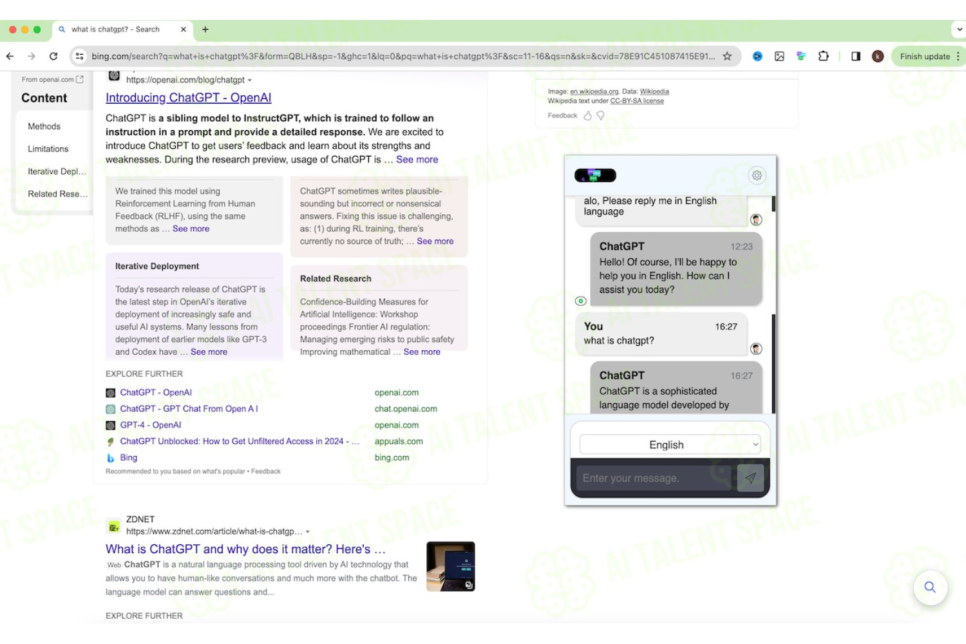The width and height of the screenshot is (966, 644).
Task: Give thumbs down feedback on Wikipedia card
Action: [x=601, y=116]
